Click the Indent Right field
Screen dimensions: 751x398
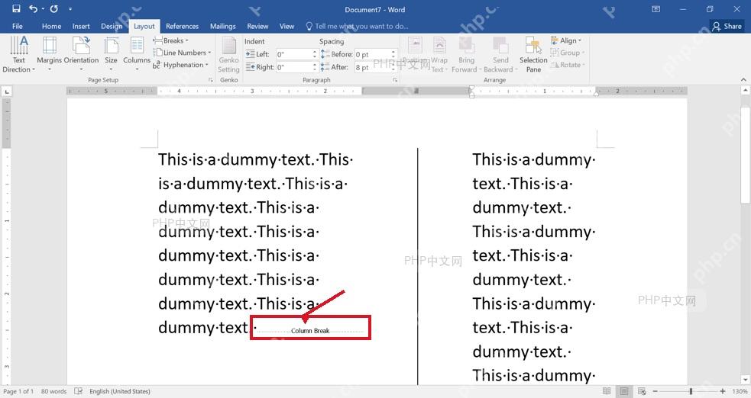(x=295, y=67)
